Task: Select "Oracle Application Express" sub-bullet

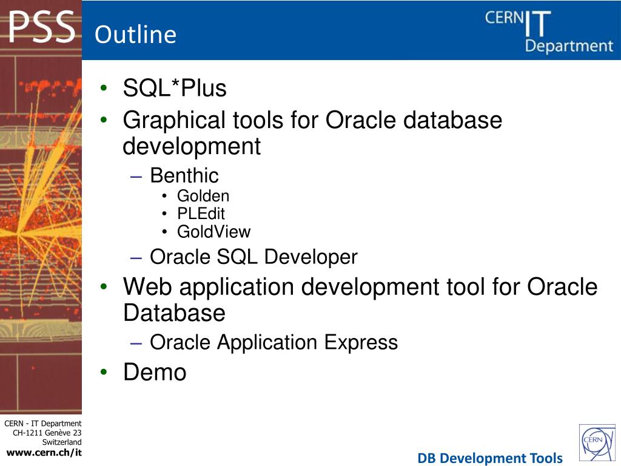Action: coord(274,342)
